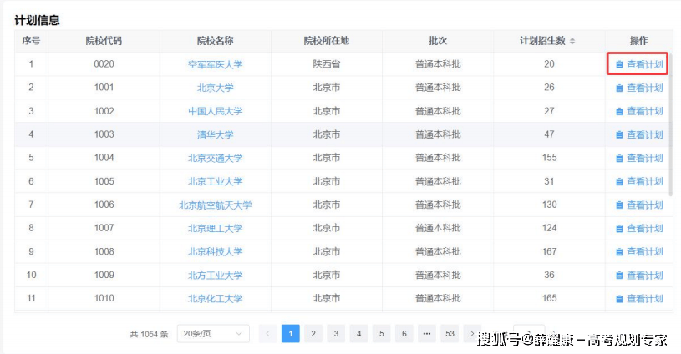Open 查看计划 for 北京航空航天大学
The width and height of the screenshot is (681, 354).
point(639,205)
